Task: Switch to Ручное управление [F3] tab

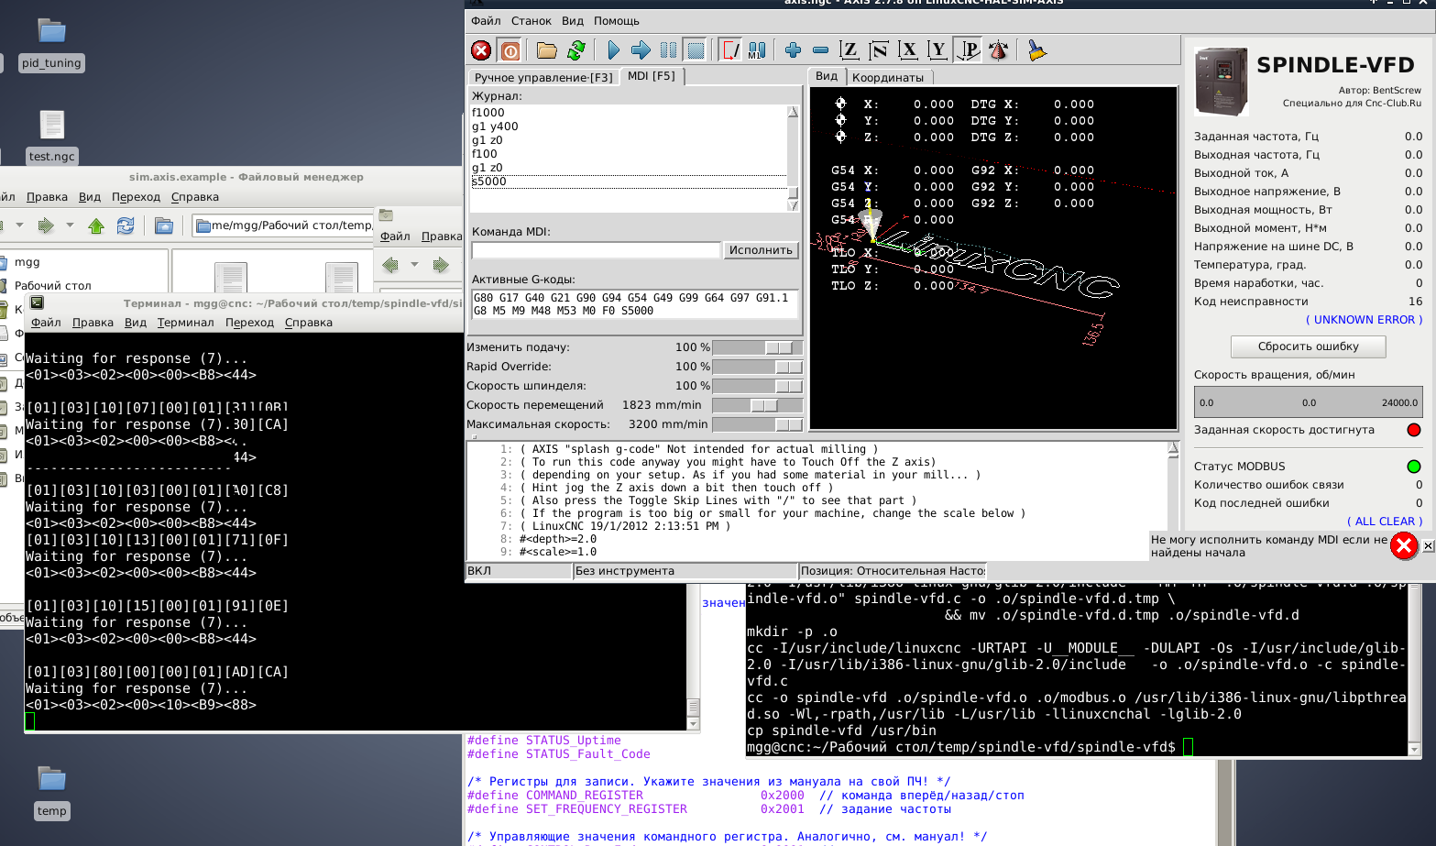Action: pyautogui.click(x=543, y=78)
